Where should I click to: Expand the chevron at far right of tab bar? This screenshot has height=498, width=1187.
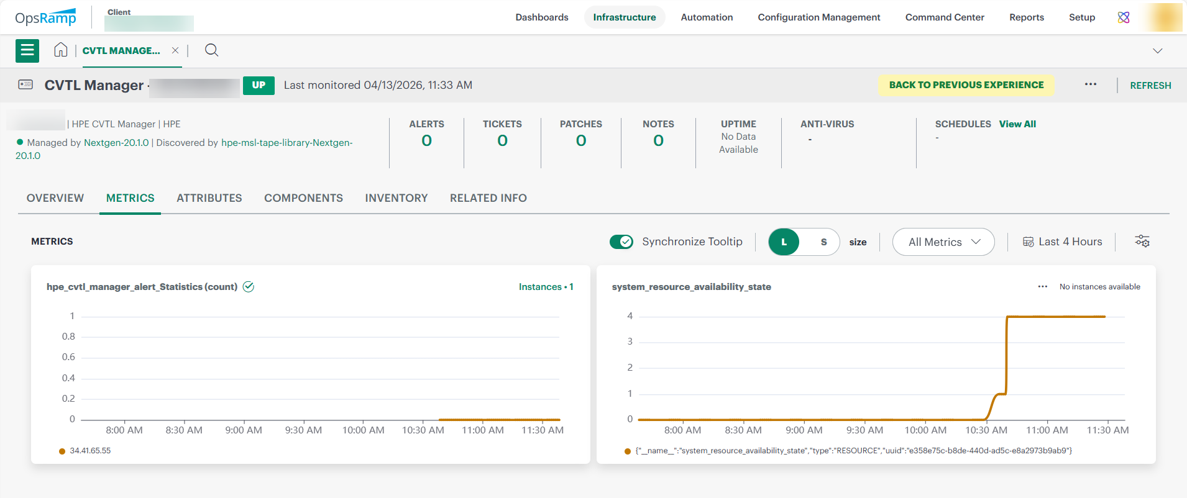[1157, 51]
